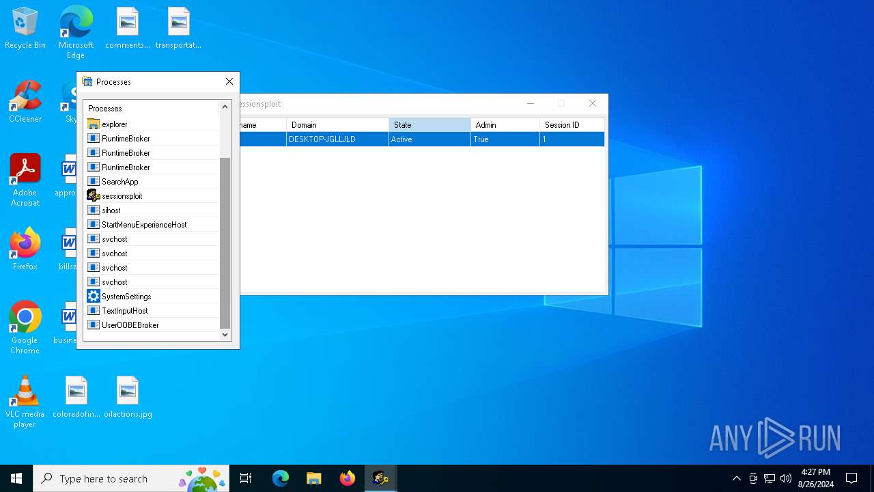This screenshot has width=874, height=492.
Task: Sort by State column in sessionsploit
Action: 429,125
